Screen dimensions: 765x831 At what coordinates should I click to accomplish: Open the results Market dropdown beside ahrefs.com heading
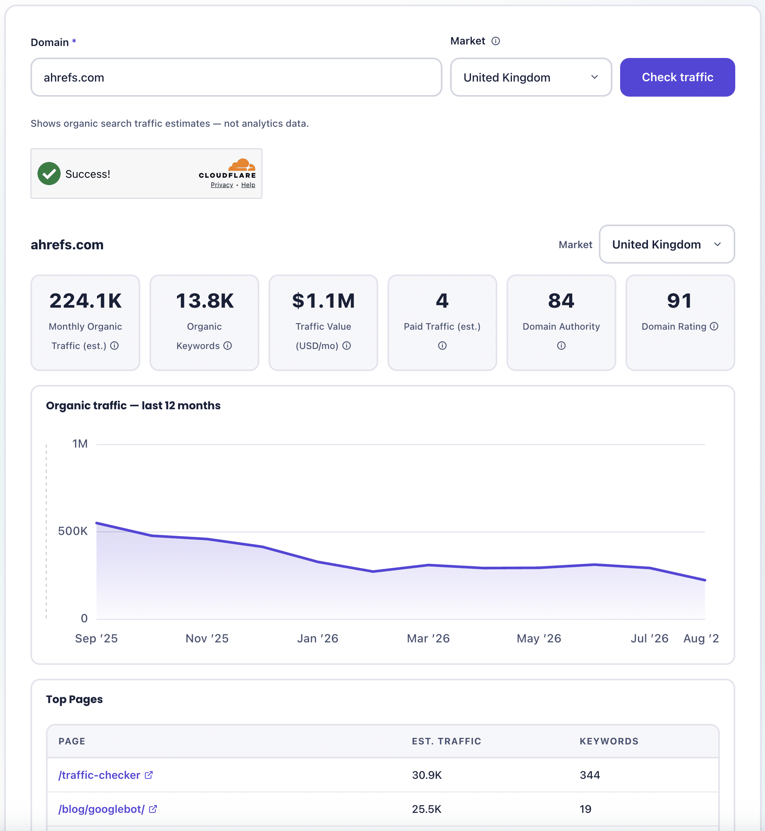coord(666,244)
